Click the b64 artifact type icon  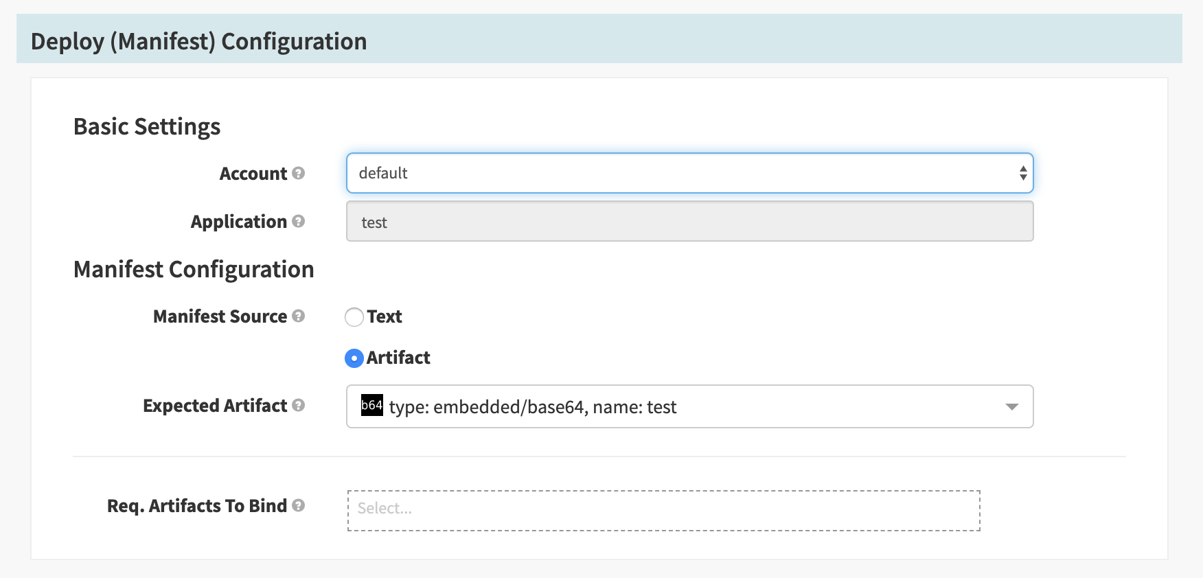coord(372,405)
